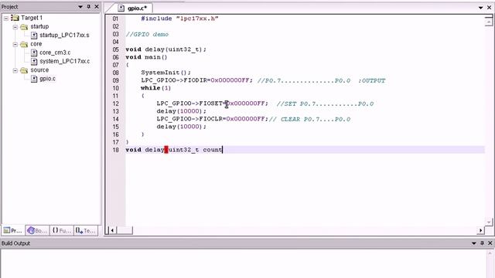Click the core_cm3.c file icon
This screenshot has height=278, width=495.
click(34, 53)
